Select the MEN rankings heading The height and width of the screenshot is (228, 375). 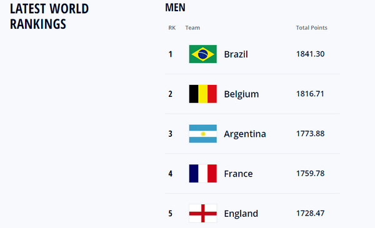175,7
